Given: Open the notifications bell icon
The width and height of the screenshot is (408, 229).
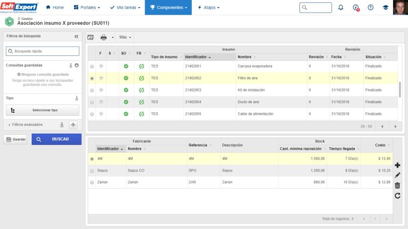Looking at the screenshot, I should (341, 8).
